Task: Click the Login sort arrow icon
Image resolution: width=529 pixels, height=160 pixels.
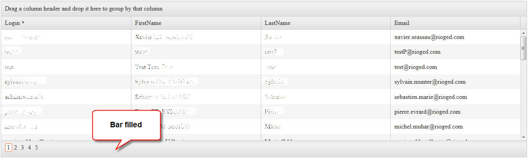Action: pos(23,23)
